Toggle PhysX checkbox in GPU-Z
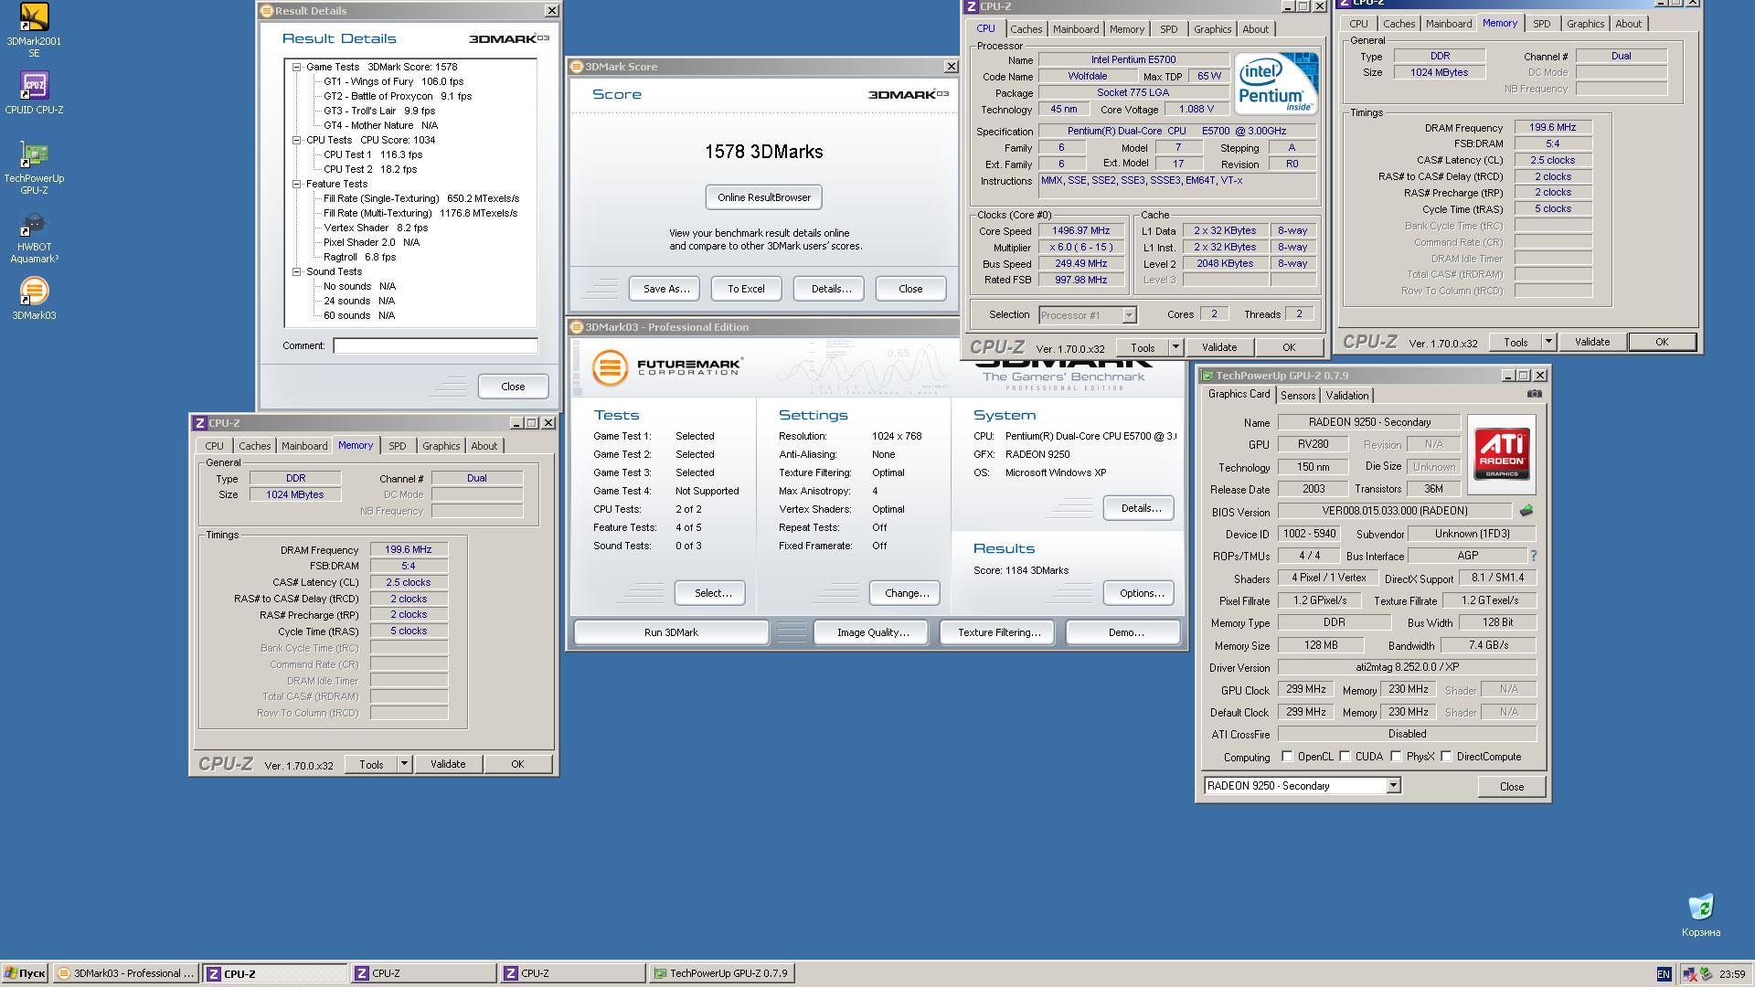Viewport: 1755px width, 987px height. click(x=1396, y=757)
